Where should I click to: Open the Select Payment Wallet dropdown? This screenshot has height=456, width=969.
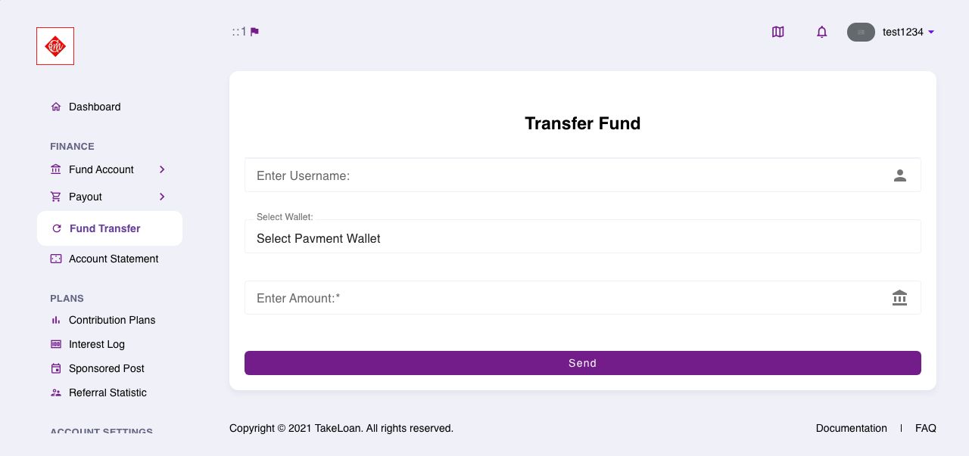[582, 237]
